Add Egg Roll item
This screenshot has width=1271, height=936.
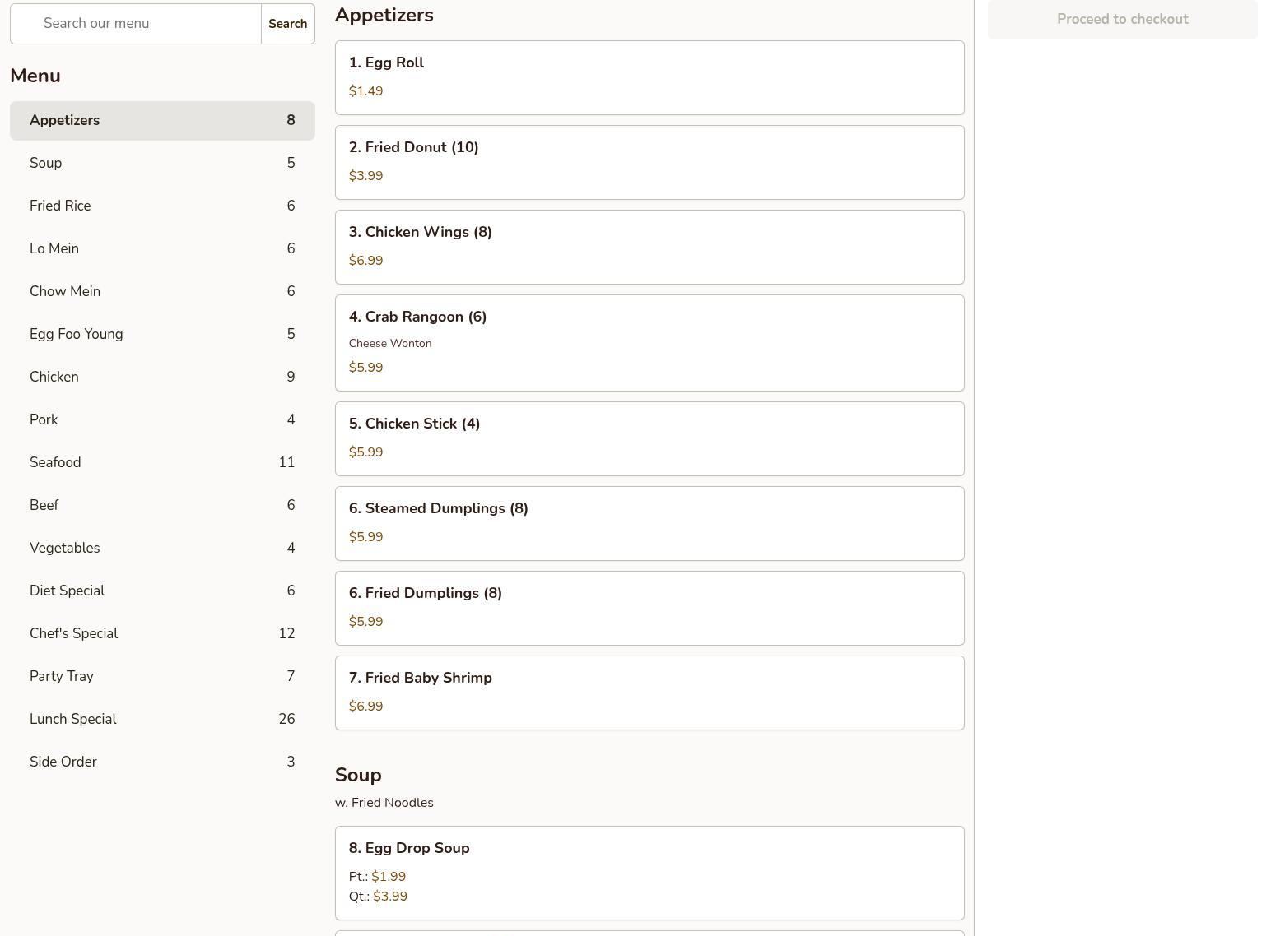tap(649, 78)
